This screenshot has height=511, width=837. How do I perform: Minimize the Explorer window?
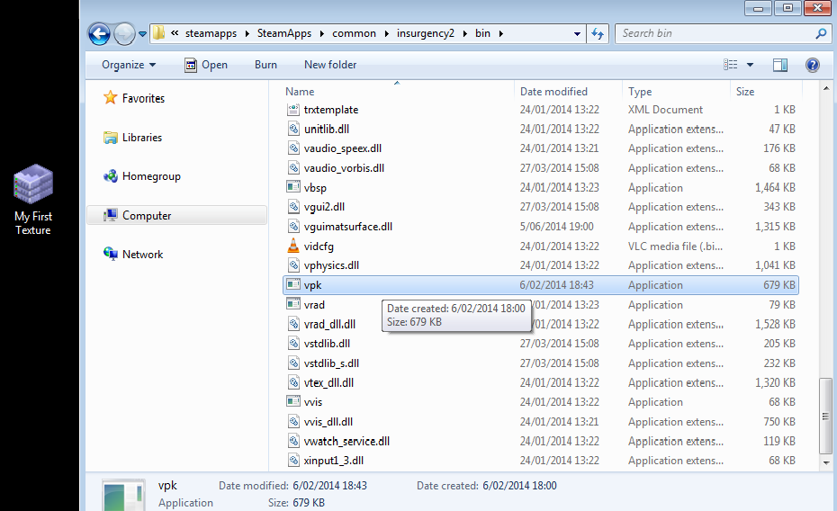coord(758,8)
